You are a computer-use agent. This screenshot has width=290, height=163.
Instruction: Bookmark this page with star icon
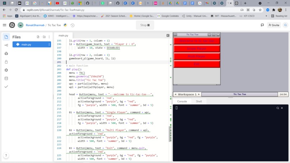[260, 10]
